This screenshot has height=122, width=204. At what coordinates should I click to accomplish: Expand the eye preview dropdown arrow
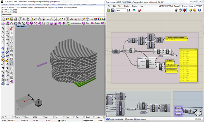(137, 10)
